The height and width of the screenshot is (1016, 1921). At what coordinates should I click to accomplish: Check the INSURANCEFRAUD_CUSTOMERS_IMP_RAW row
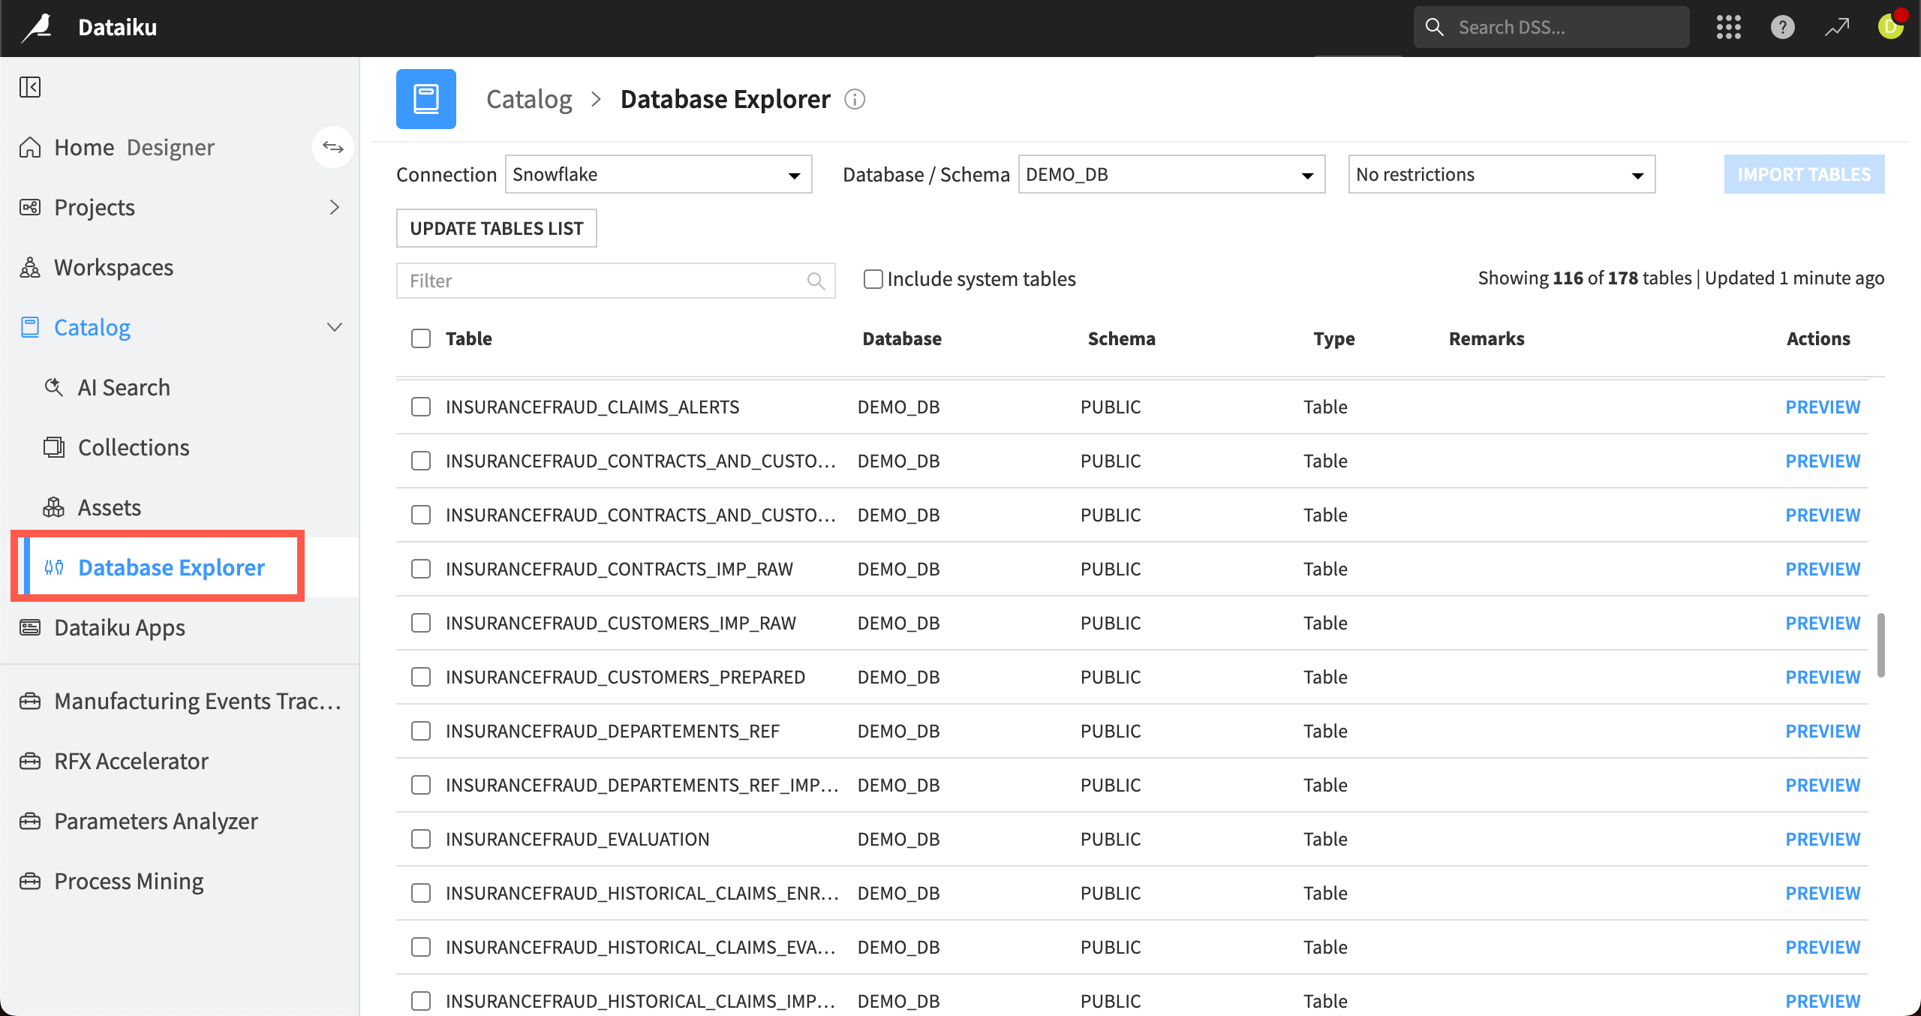421,623
